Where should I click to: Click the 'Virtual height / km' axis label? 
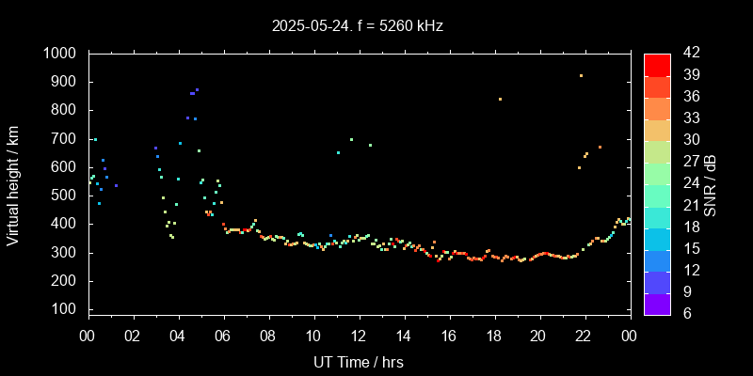pyautogui.click(x=13, y=184)
